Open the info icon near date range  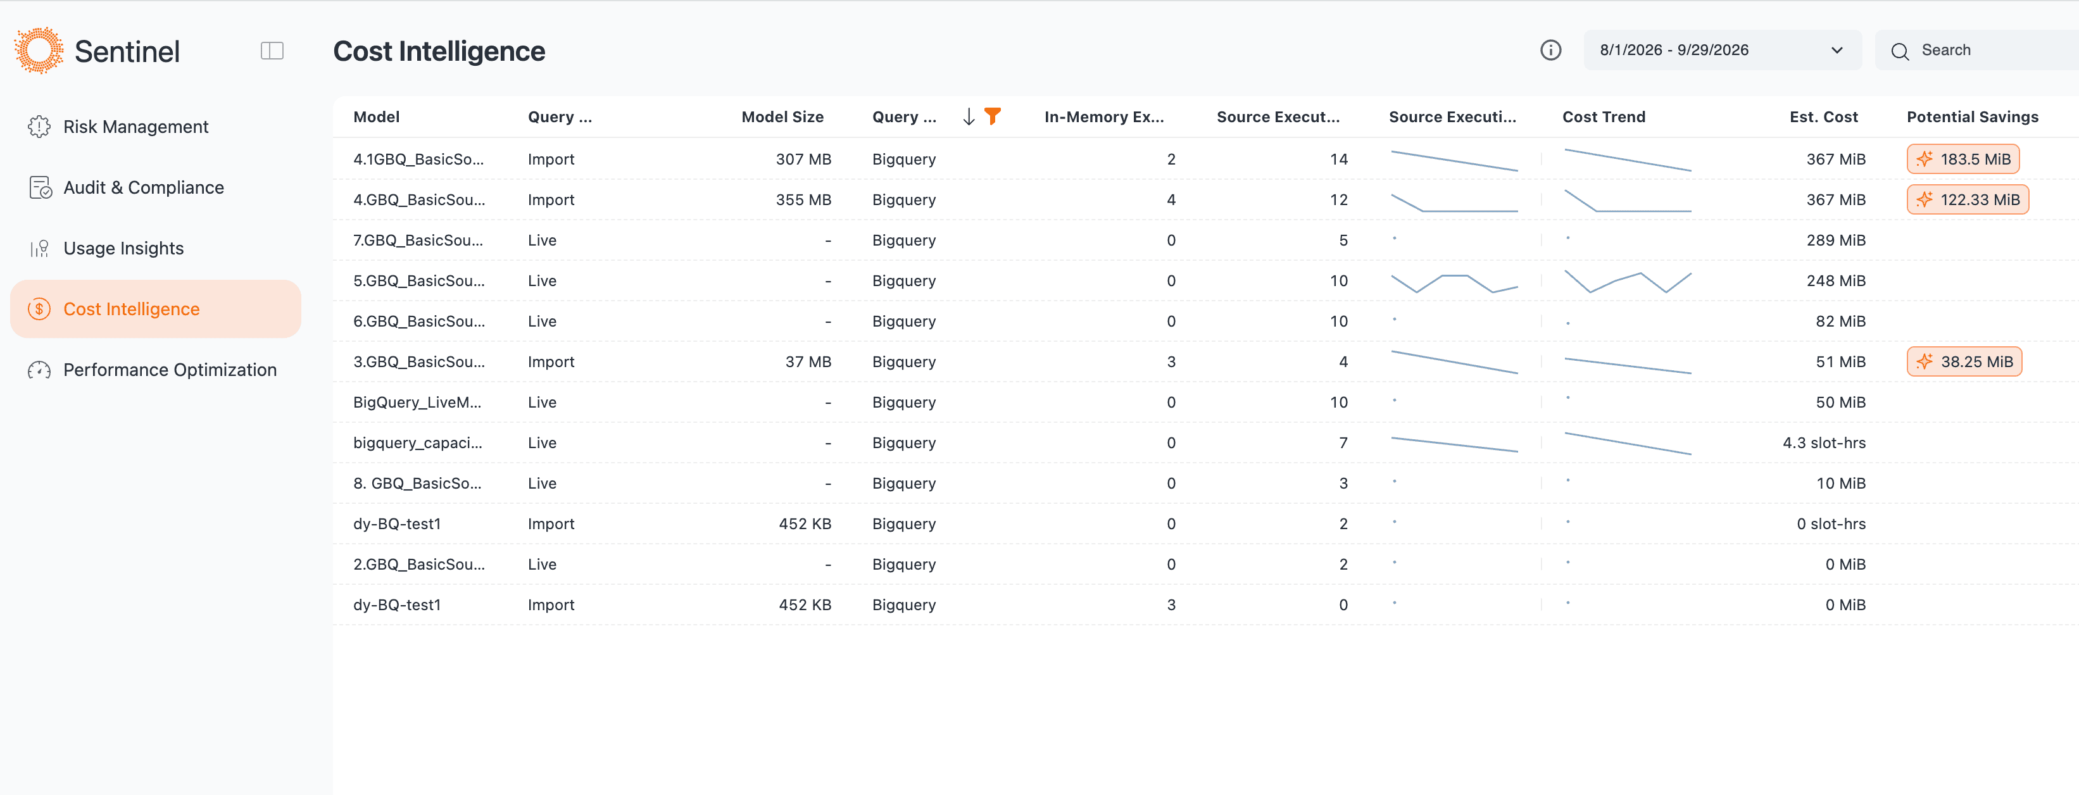pyautogui.click(x=1550, y=50)
